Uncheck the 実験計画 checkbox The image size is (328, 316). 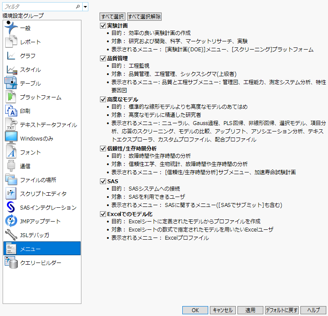(103, 25)
